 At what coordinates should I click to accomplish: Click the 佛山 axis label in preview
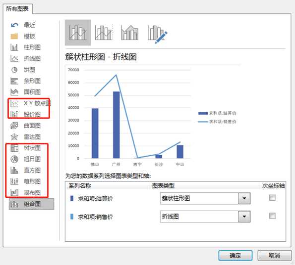tap(95, 164)
